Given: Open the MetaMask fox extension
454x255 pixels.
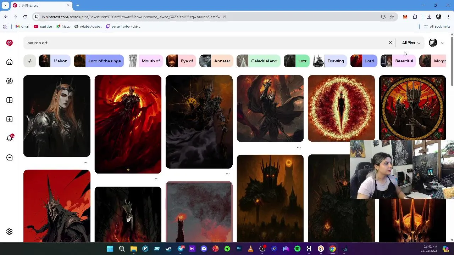Looking at the screenshot, I should click(405, 17).
